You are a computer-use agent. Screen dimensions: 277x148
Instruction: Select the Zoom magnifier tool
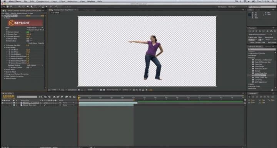[x=11, y=7]
